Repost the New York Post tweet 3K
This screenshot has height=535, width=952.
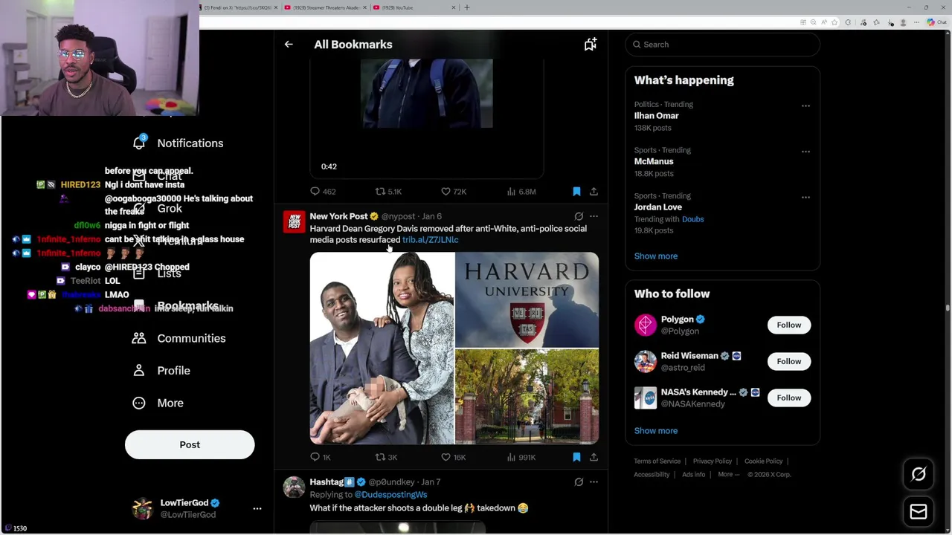tap(386, 457)
